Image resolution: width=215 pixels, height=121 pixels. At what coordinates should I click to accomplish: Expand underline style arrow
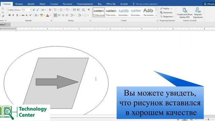pos(20,15)
